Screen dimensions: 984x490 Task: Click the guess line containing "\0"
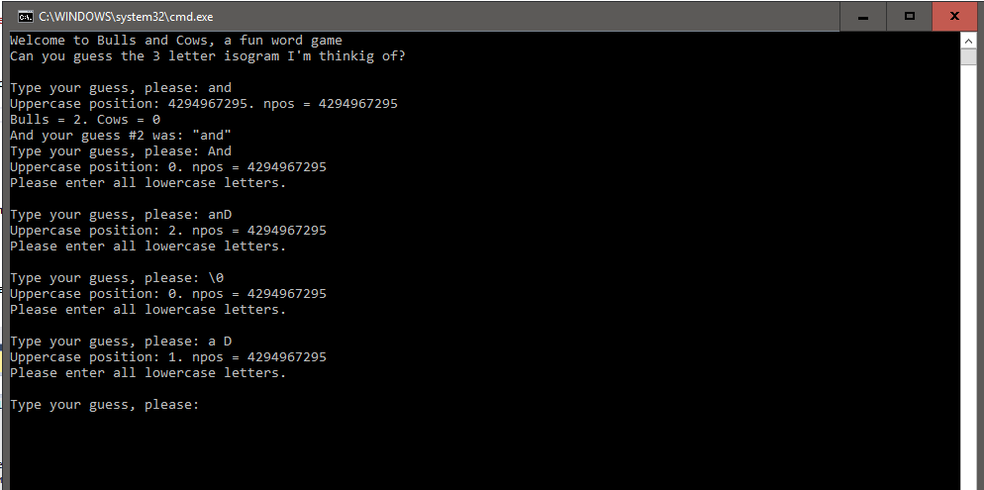121,278
